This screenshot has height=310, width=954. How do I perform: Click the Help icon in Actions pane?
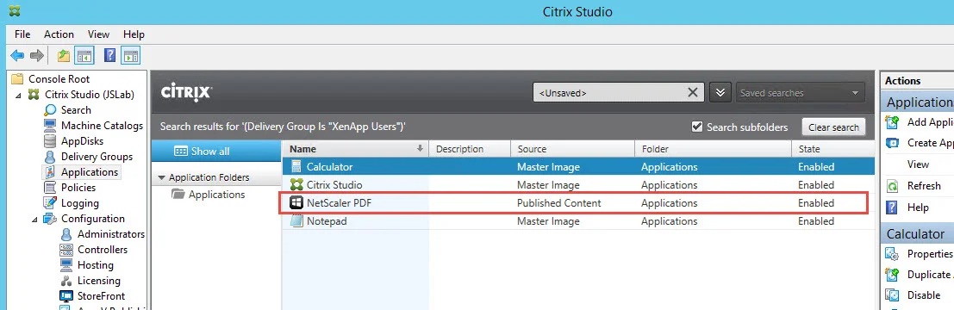(x=892, y=208)
